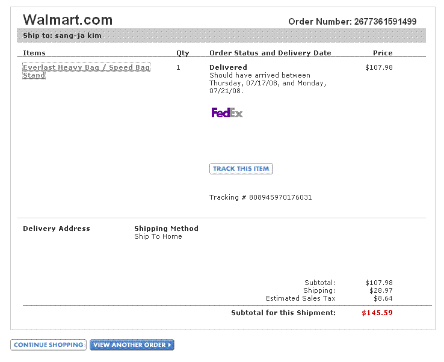Click the Qty column header
444x362 pixels.
click(x=183, y=53)
